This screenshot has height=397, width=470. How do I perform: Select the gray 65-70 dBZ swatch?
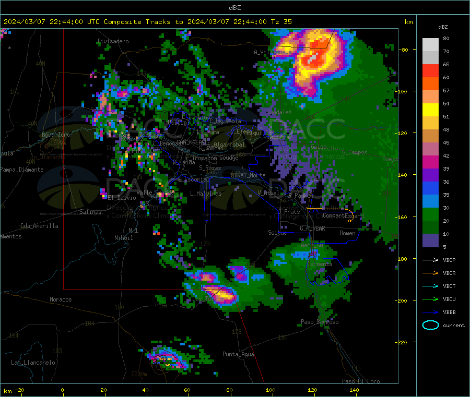coord(430,58)
